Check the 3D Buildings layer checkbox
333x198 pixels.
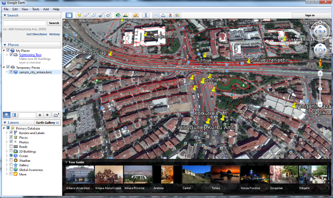[11, 151]
